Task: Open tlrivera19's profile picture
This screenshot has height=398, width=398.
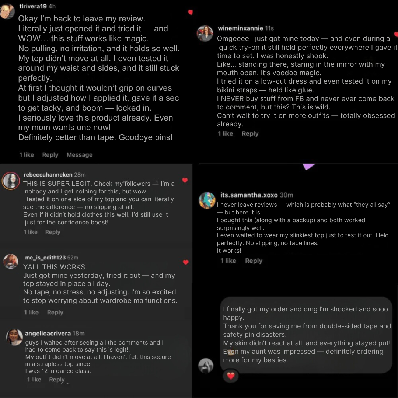Action: [x=7, y=11]
